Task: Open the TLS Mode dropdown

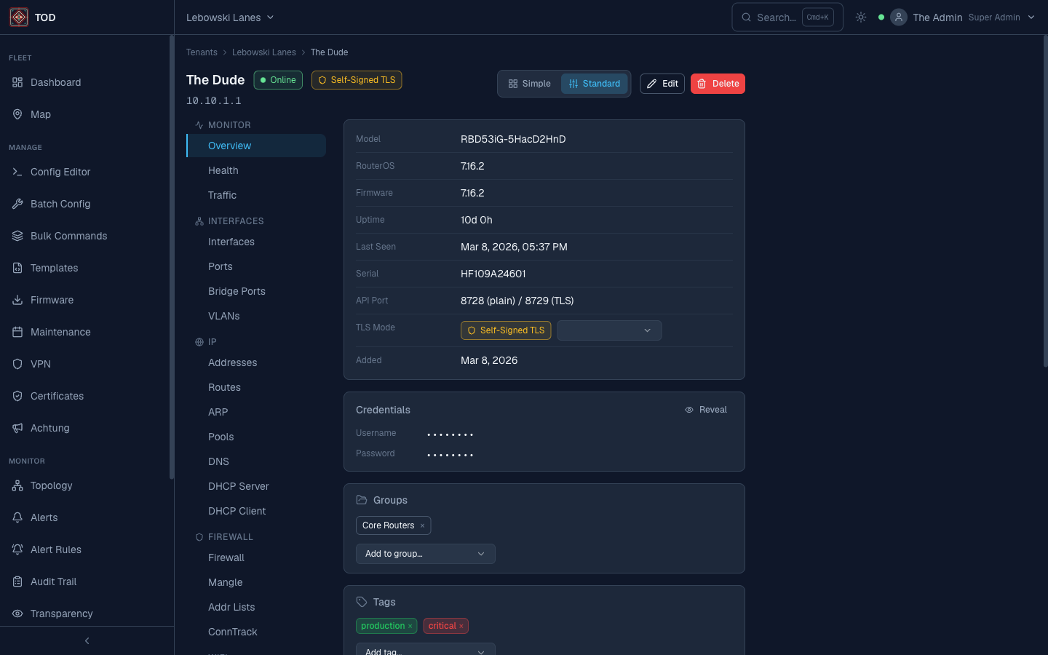Action: (608, 330)
